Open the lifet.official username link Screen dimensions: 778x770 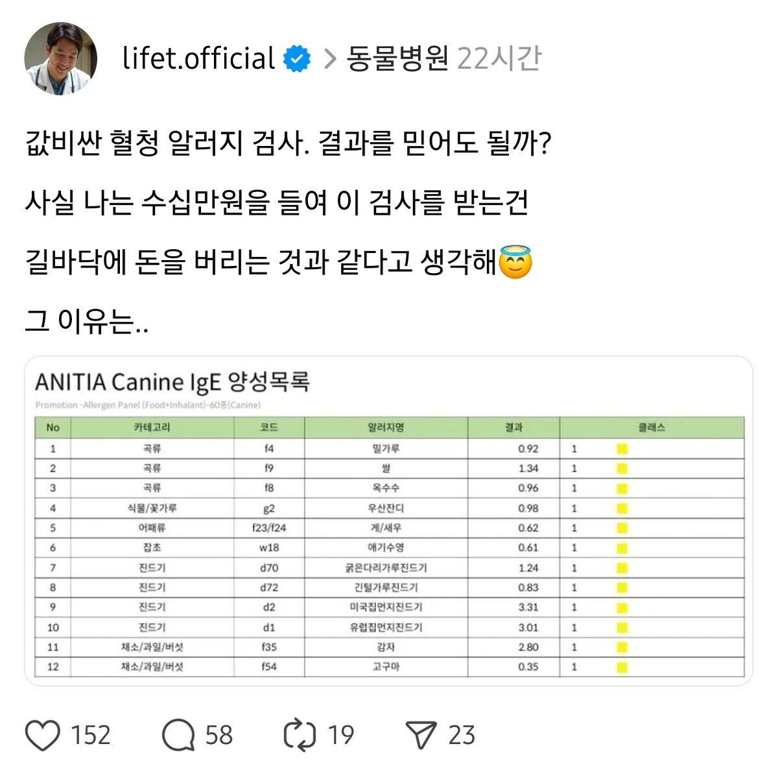198,59
